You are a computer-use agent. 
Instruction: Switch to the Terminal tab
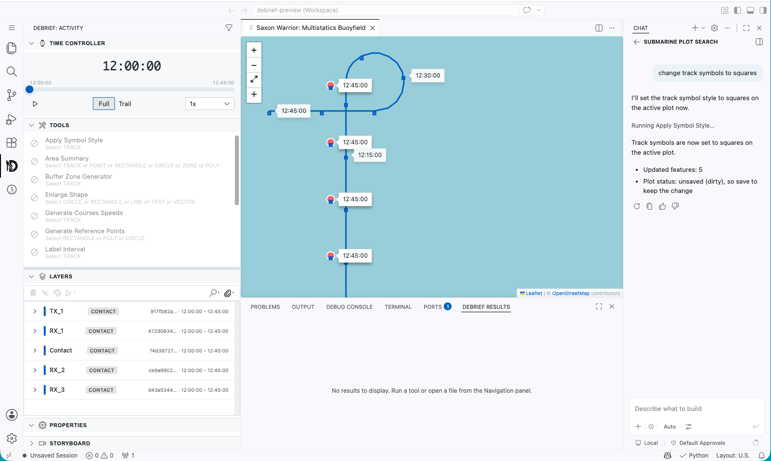coord(398,307)
